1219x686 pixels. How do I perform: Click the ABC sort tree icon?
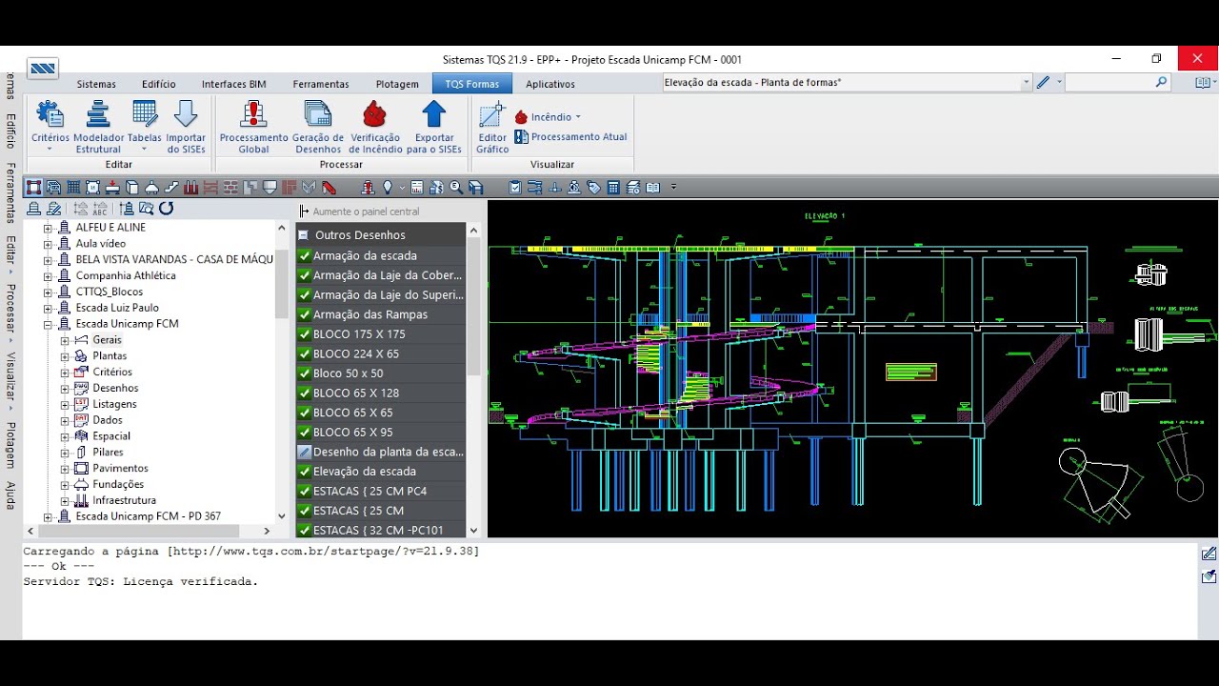(x=100, y=209)
